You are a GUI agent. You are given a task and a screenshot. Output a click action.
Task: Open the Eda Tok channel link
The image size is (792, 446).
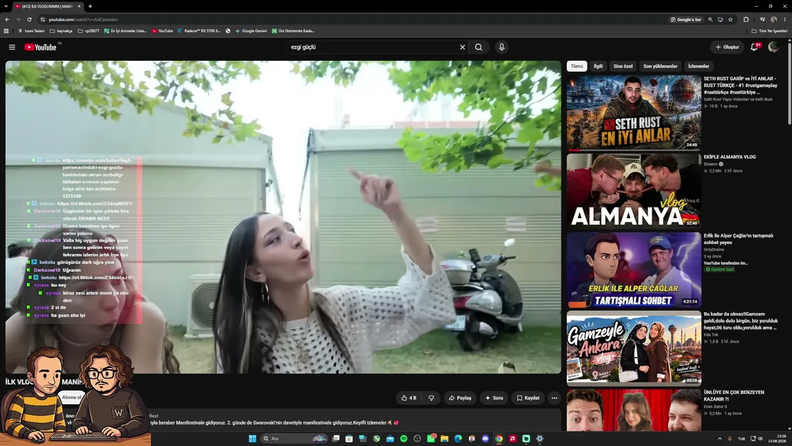point(711,334)
